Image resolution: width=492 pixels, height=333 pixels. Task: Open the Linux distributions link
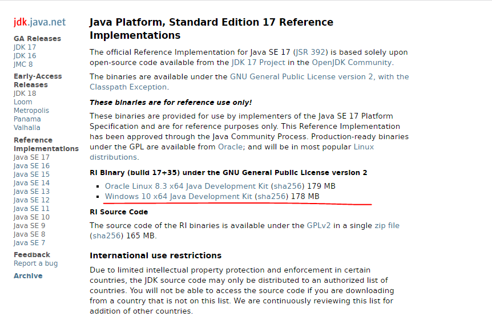click(232, 152)
